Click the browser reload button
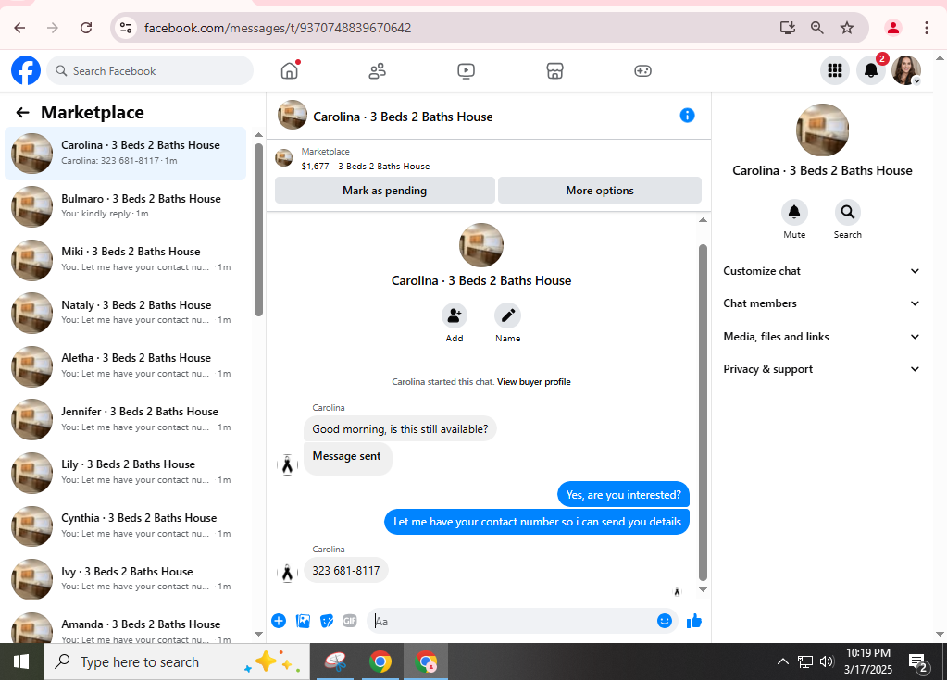The image size is (947, 680). [86, 28]
